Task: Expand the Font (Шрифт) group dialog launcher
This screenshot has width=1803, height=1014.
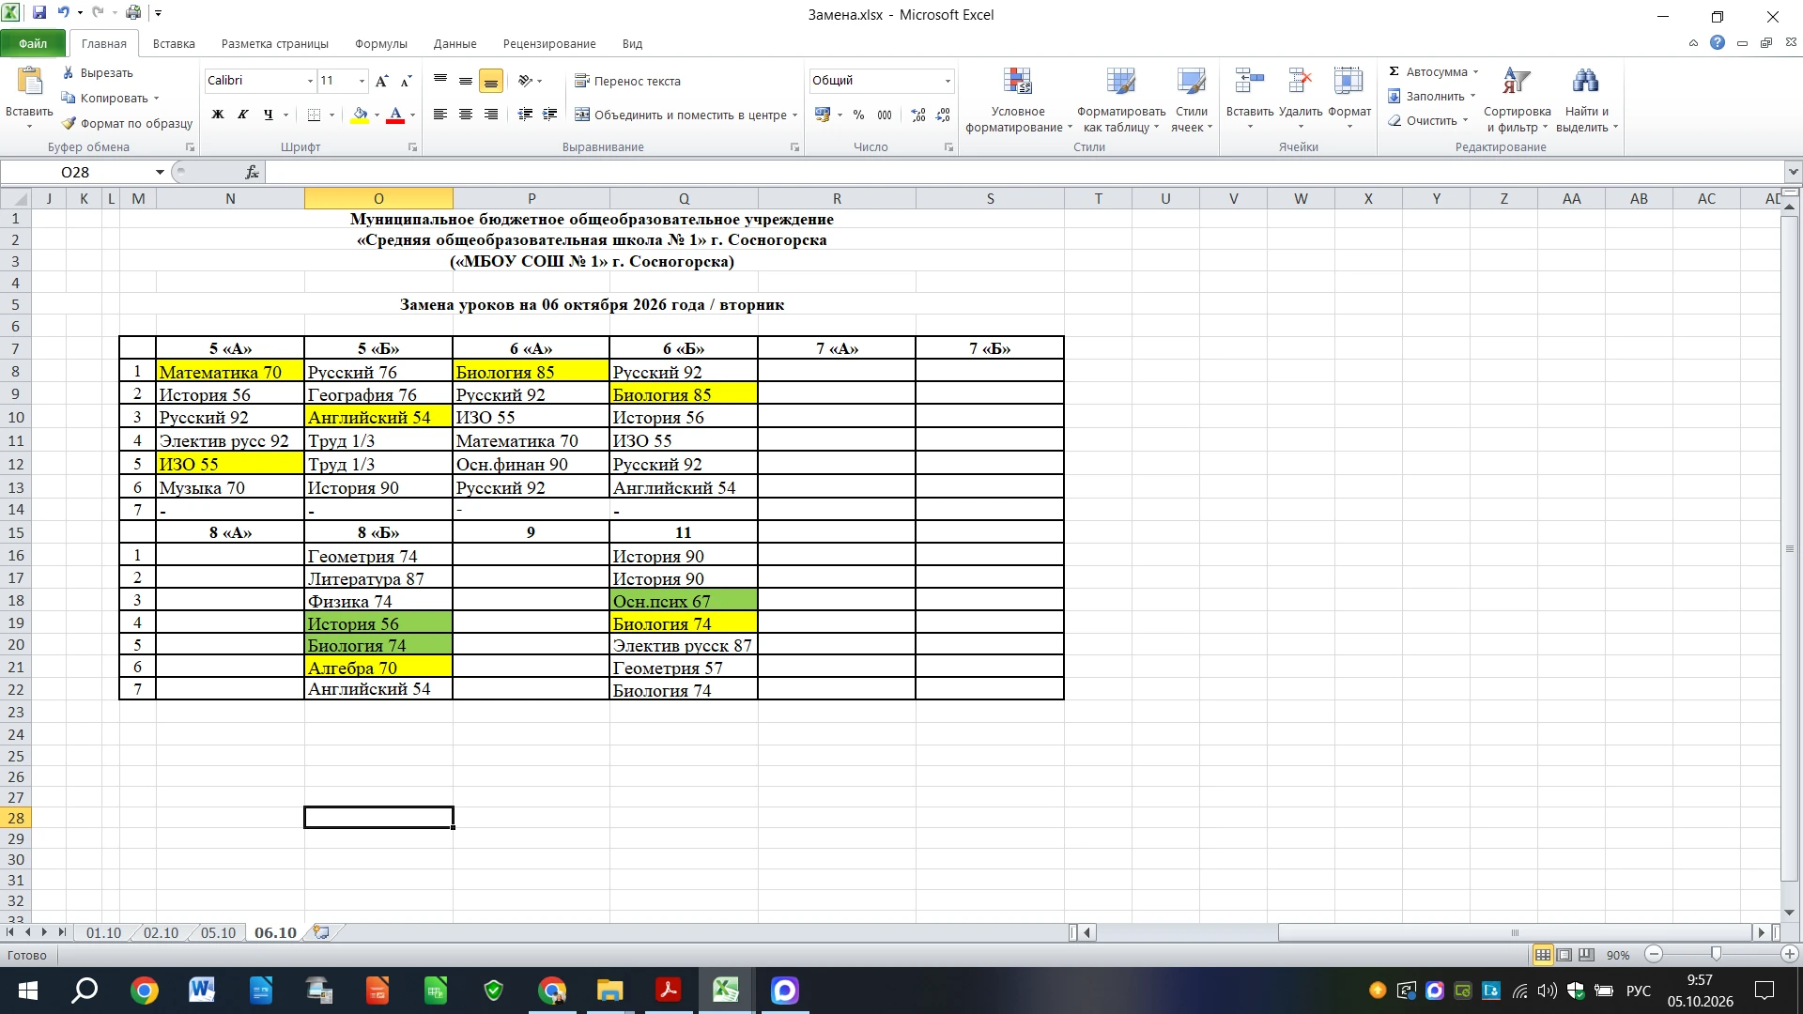Action: pyautogui.click(x=412, y=147)
